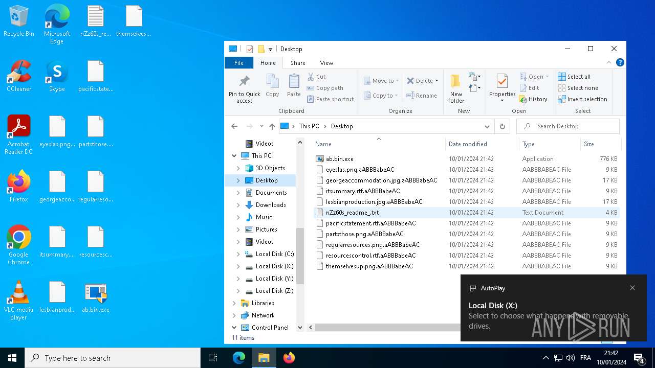Image resolution: width=655 pixels, height=368 pixels.
Task: Select nZz60s_readme_.txt file row
Action: [x=467, y=213]
